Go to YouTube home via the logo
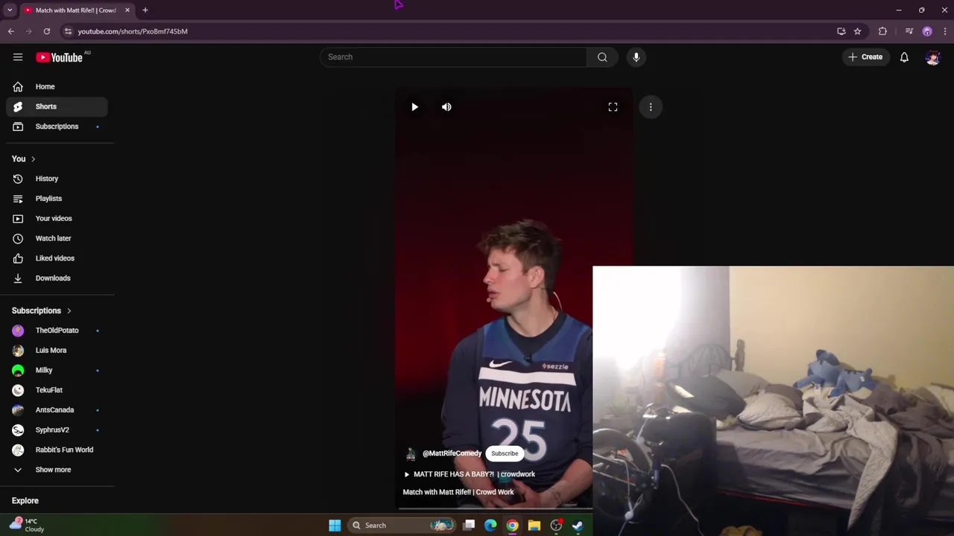Viewport: 954px width, 536px height. (59, 57)
